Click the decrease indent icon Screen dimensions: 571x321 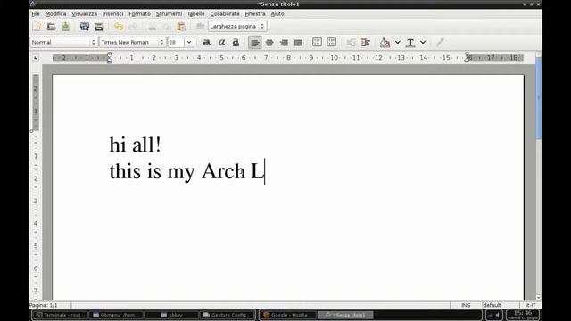click(x=351, y=43)
